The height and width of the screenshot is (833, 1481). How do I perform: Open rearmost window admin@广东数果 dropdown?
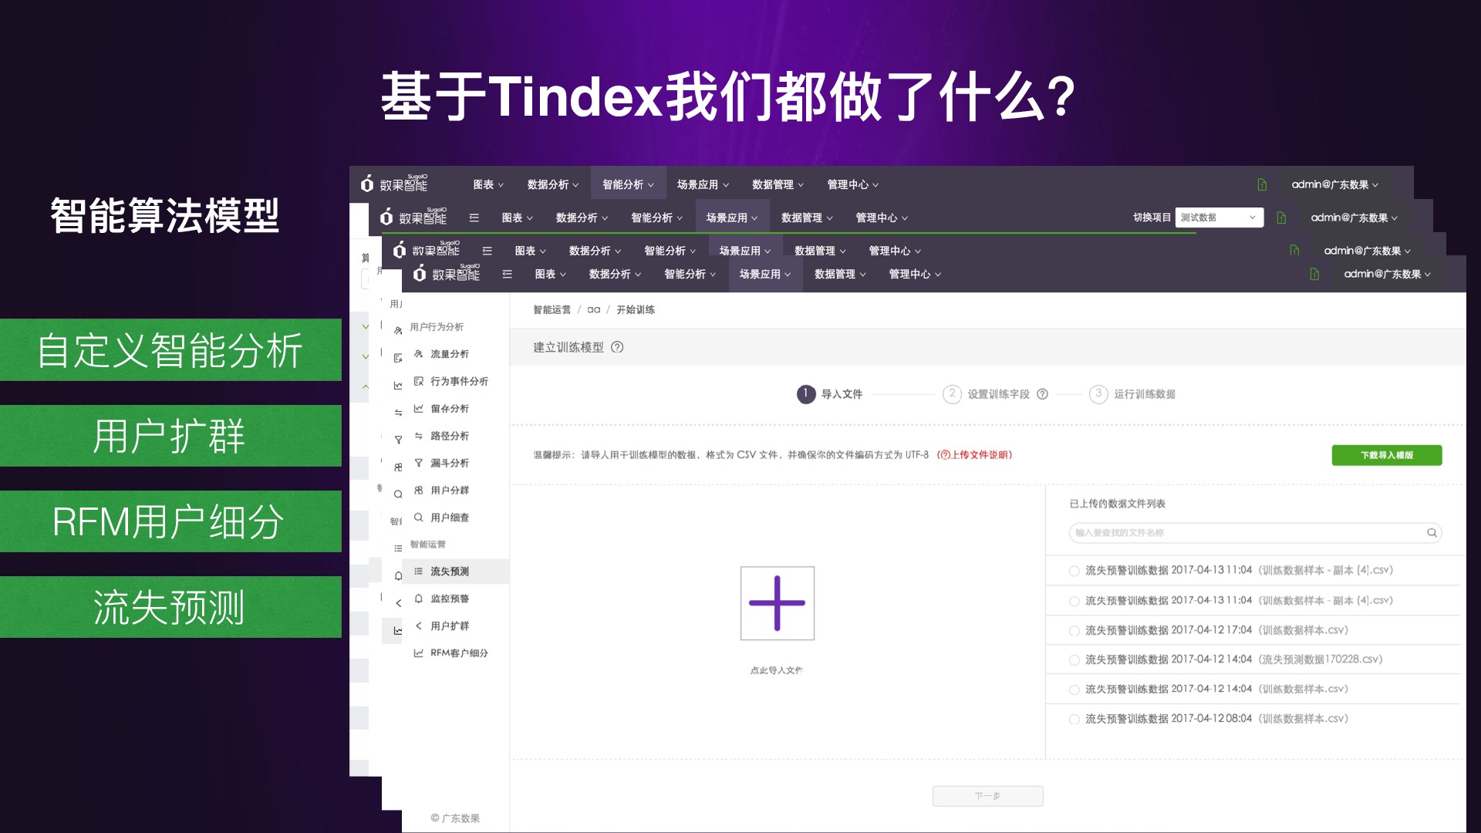click(1334, 184)
